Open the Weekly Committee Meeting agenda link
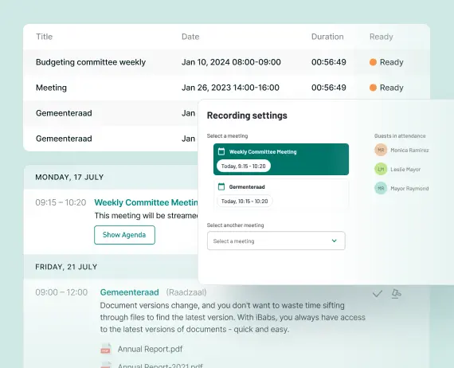454x368 pixels. (x=147, y=202)
